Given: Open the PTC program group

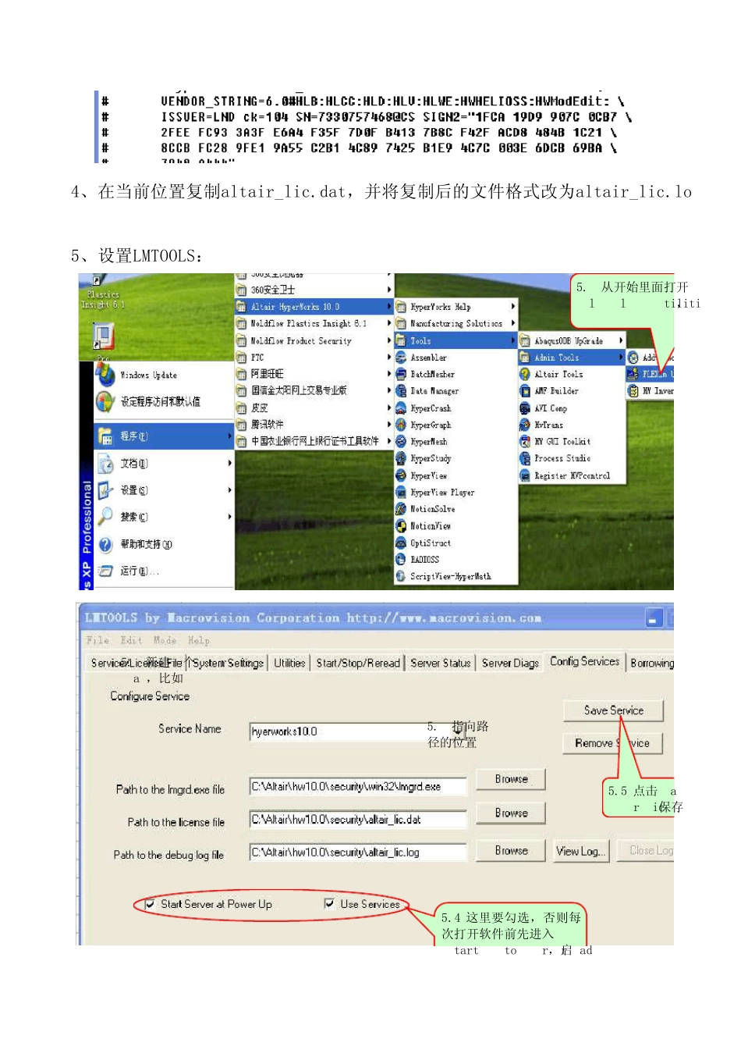Looking at the screenshot, I should pyautogui.click(x=314, y=357).
